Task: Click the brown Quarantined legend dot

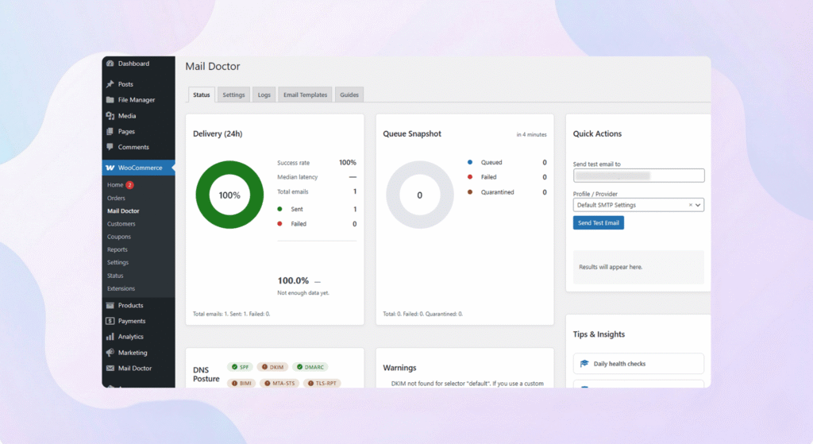Action: (x=470, y=192)
